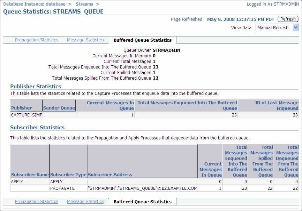The height and width of the screenshot is (211, 302).
Task: Choose a refresh option from View Data selector
Action: click(x=277, y=27)
